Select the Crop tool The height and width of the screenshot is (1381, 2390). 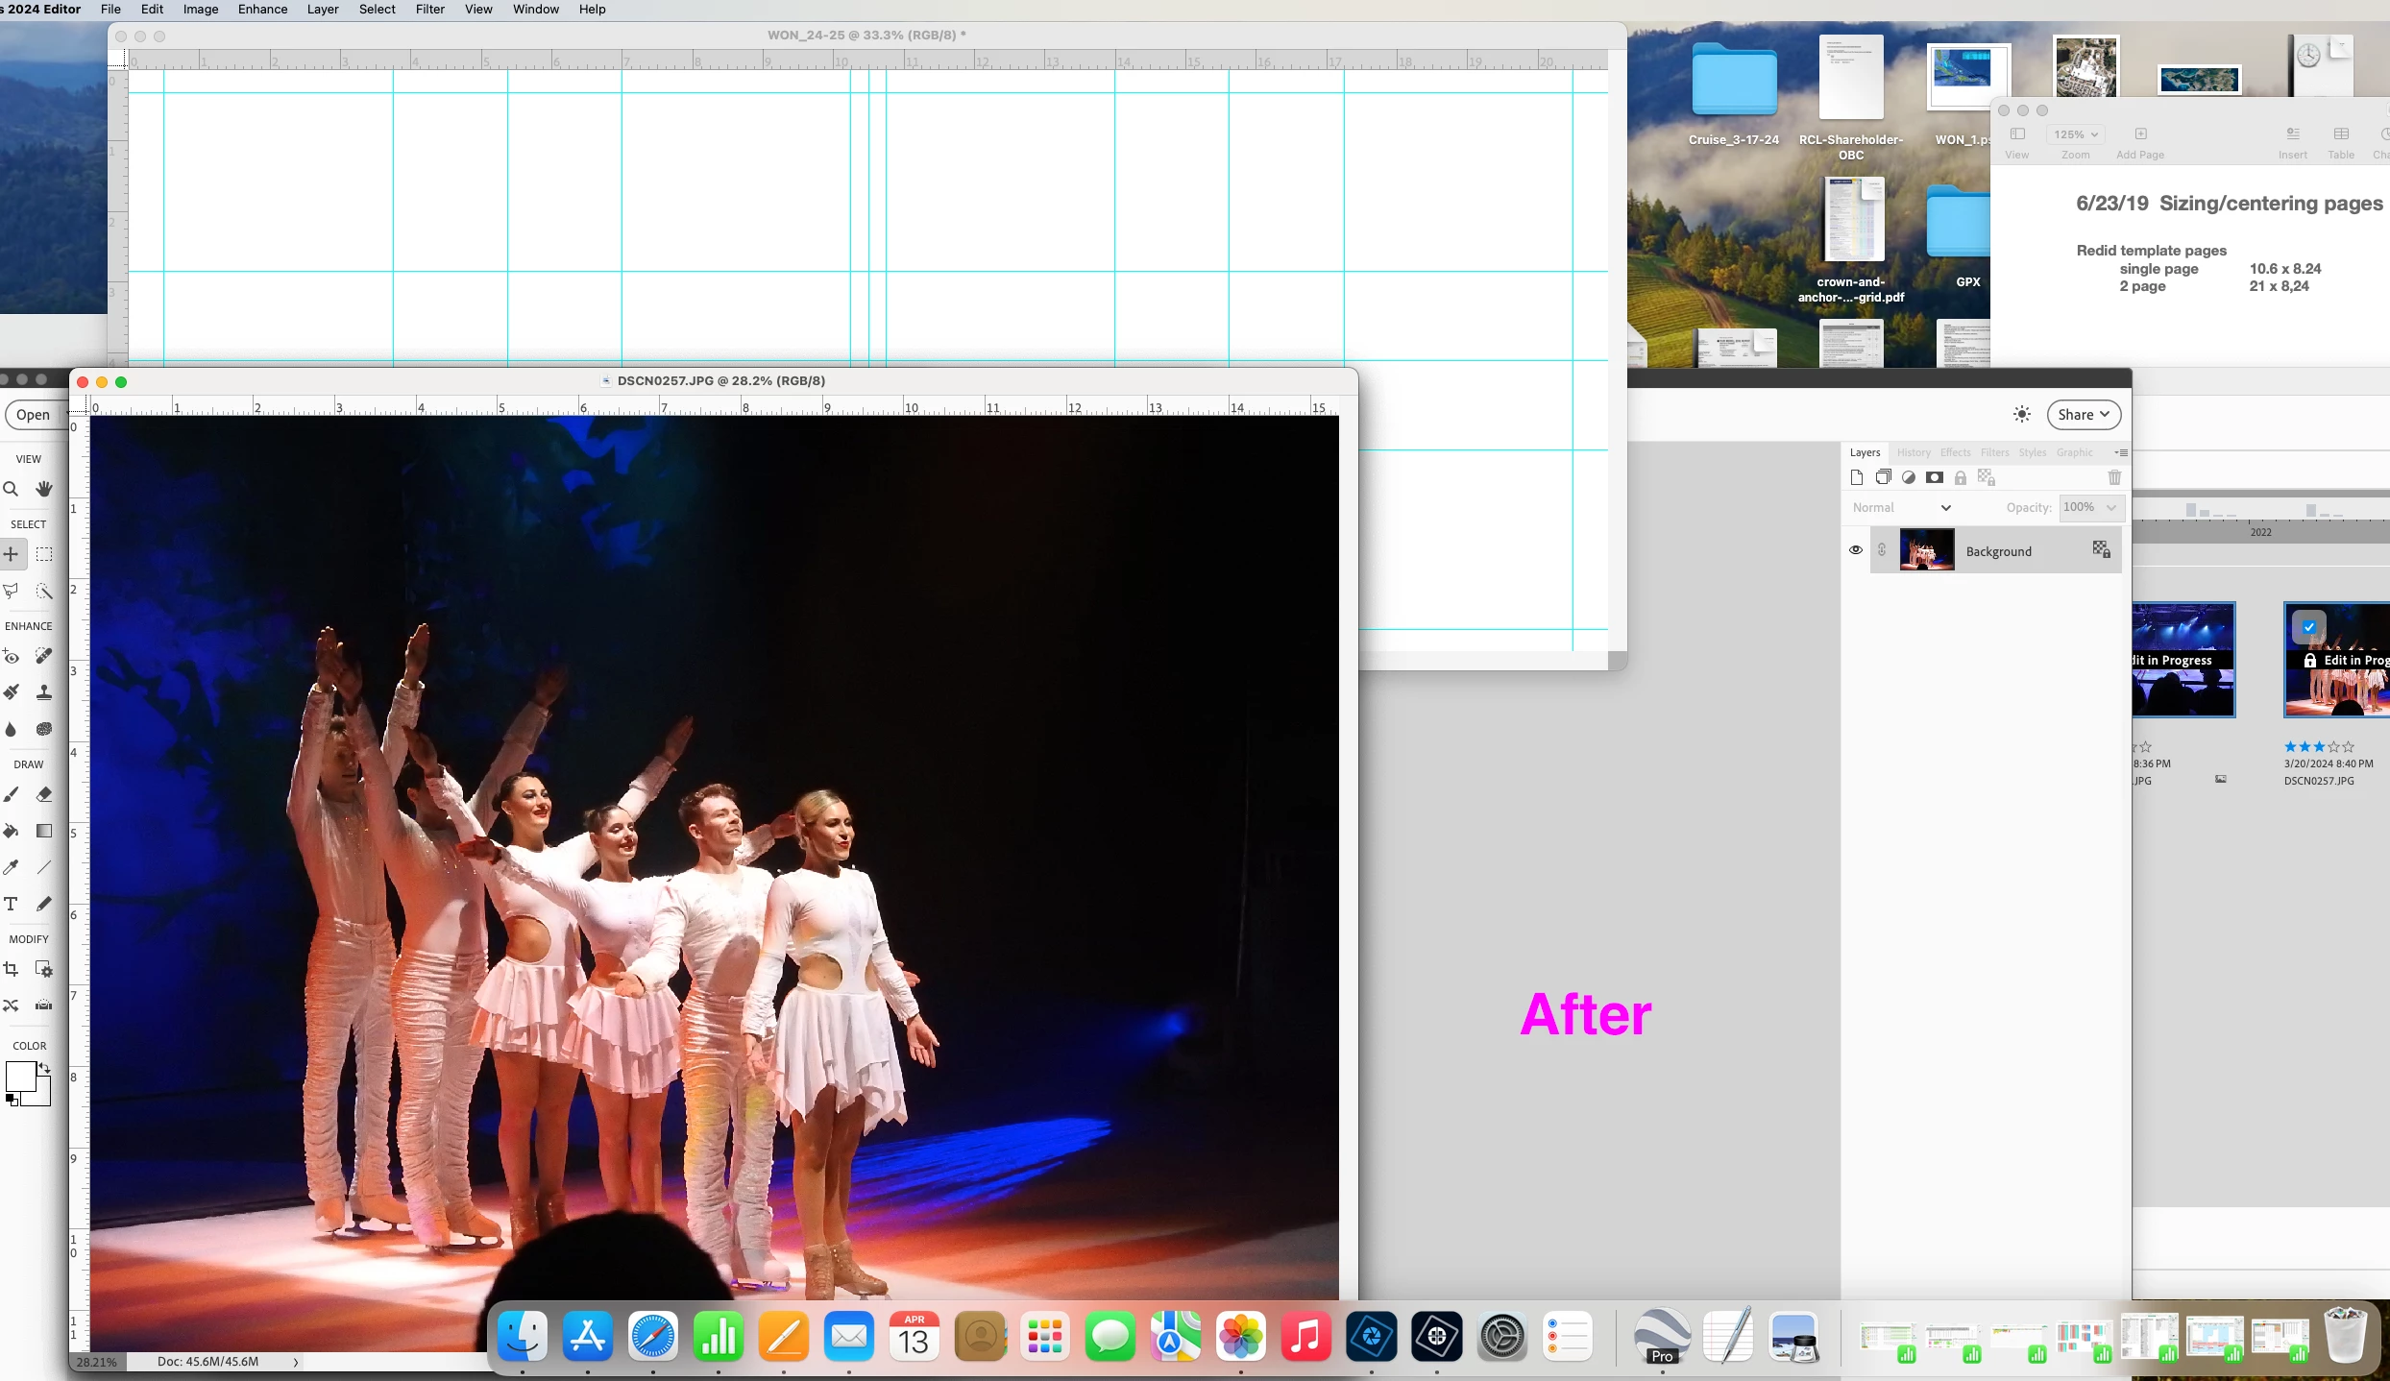[x=12, y=969]
